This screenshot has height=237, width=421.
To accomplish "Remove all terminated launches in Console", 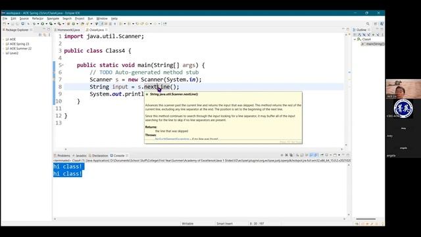I will point(291,155).
